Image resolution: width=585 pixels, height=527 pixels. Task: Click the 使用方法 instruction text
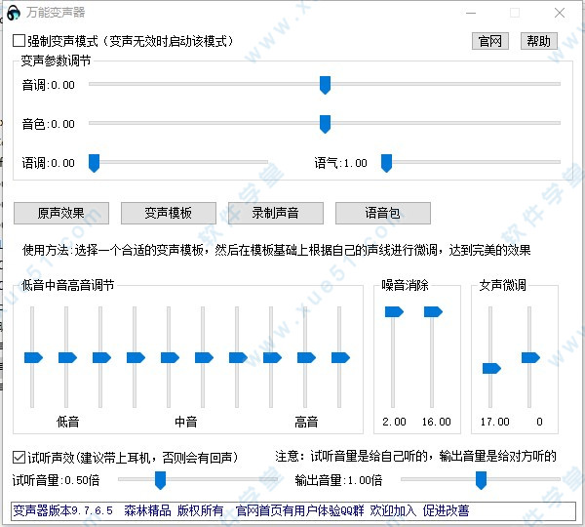pos(277,250)
